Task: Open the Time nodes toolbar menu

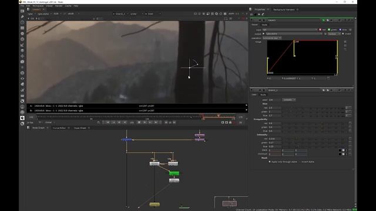Action: 22,22
